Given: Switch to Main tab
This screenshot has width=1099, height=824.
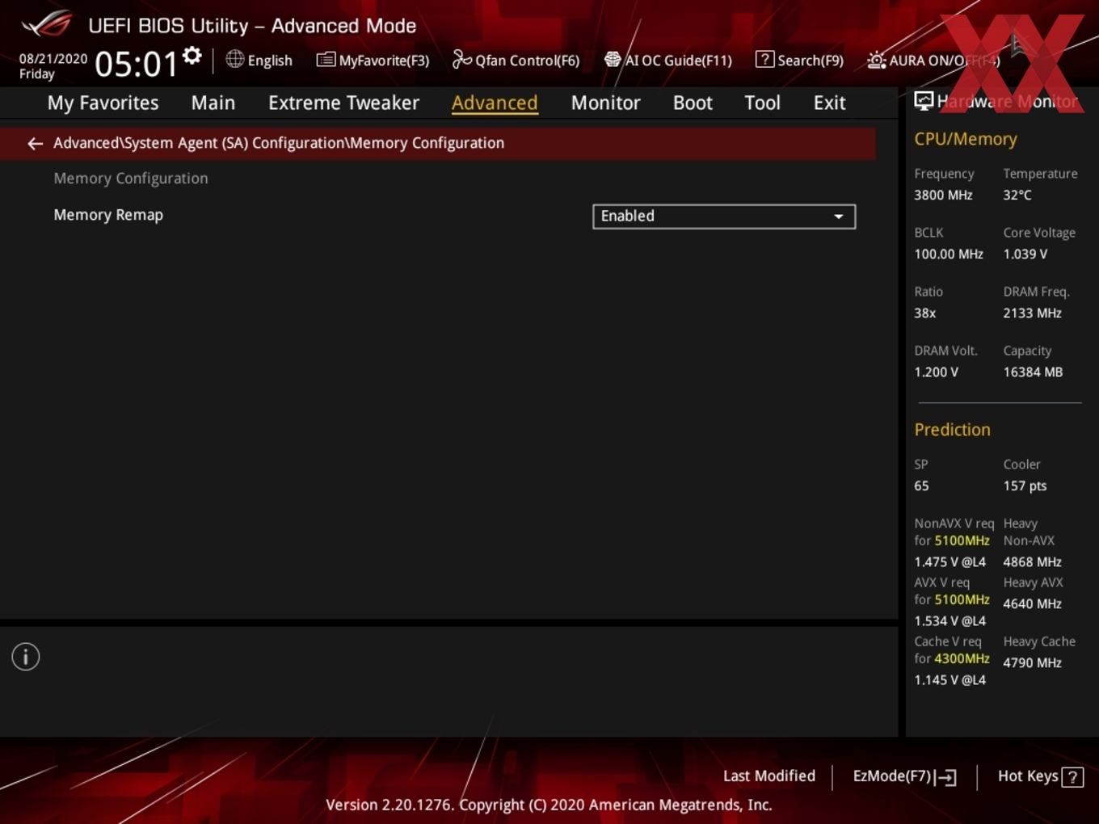Looking at the screenshot, I should click(x=213, y=103).
